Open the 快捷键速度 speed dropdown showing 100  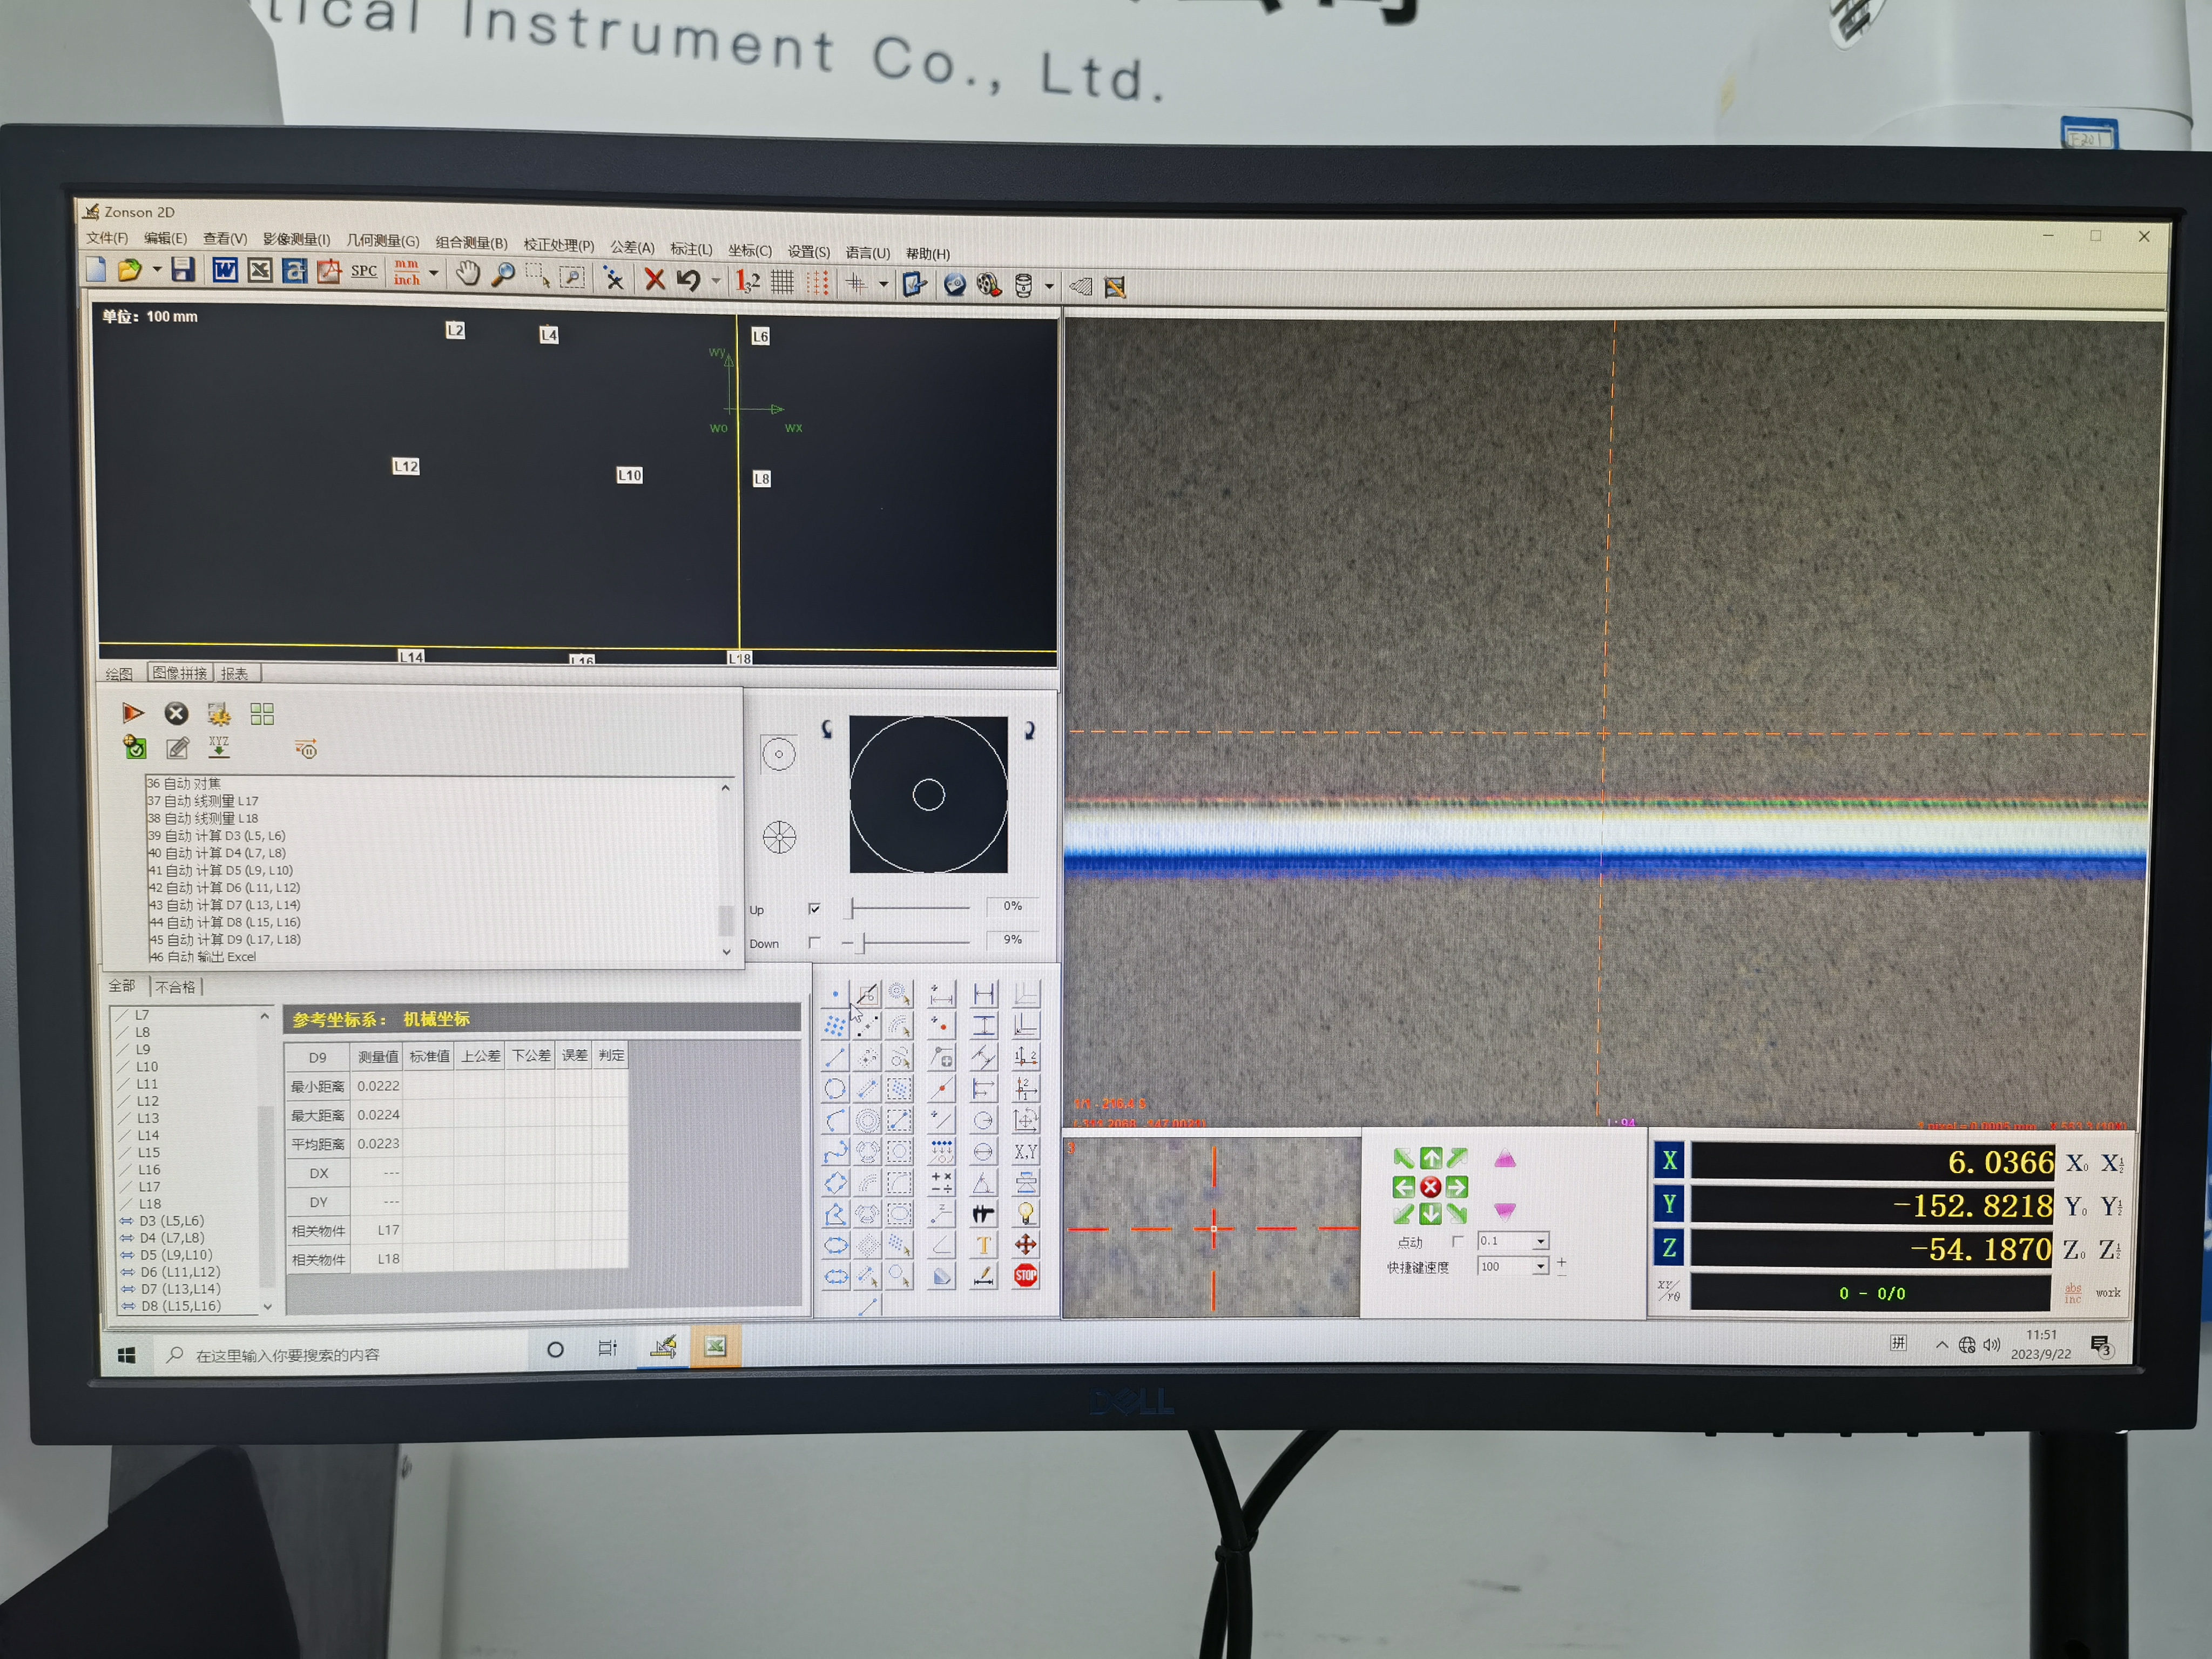click(x=1540, y=1267)
